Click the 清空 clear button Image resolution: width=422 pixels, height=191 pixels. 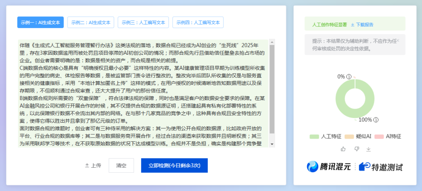pyautogui.click(x=121, y=165)
